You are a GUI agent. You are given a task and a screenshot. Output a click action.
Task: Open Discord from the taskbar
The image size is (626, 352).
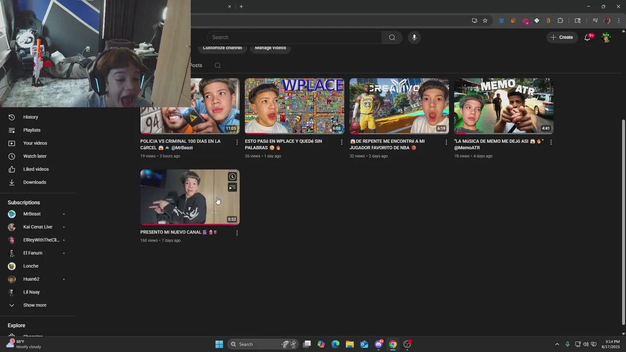click(x=379, y=344)
